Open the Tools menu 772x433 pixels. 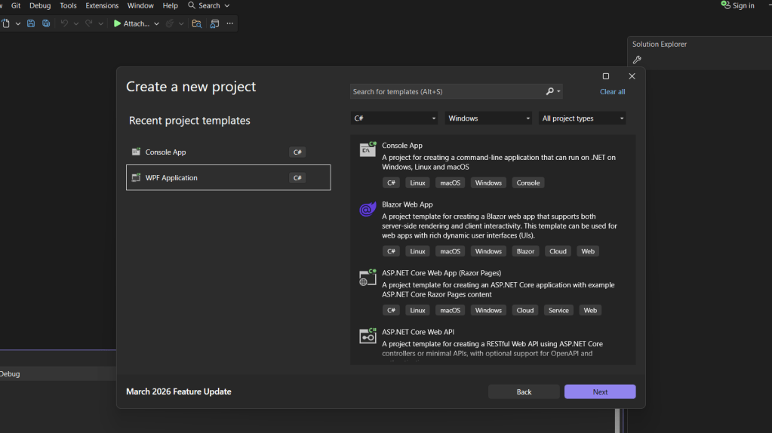click(68, 5)
